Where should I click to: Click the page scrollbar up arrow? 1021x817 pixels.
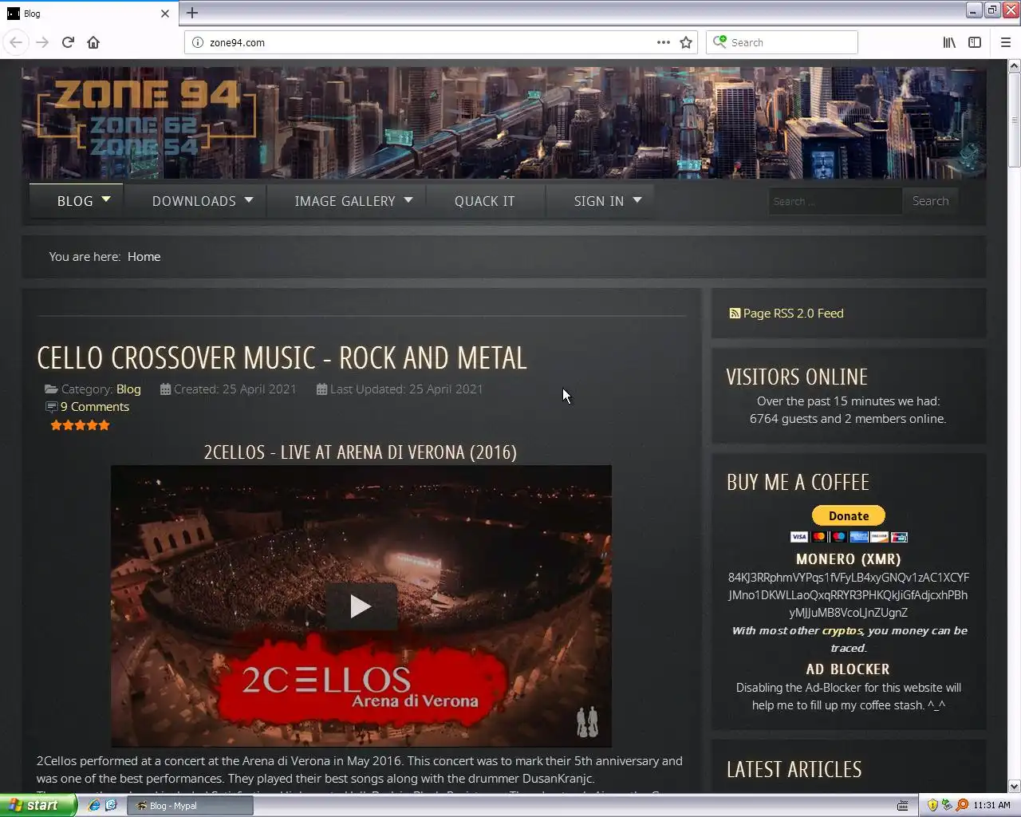click(1014, 65)
